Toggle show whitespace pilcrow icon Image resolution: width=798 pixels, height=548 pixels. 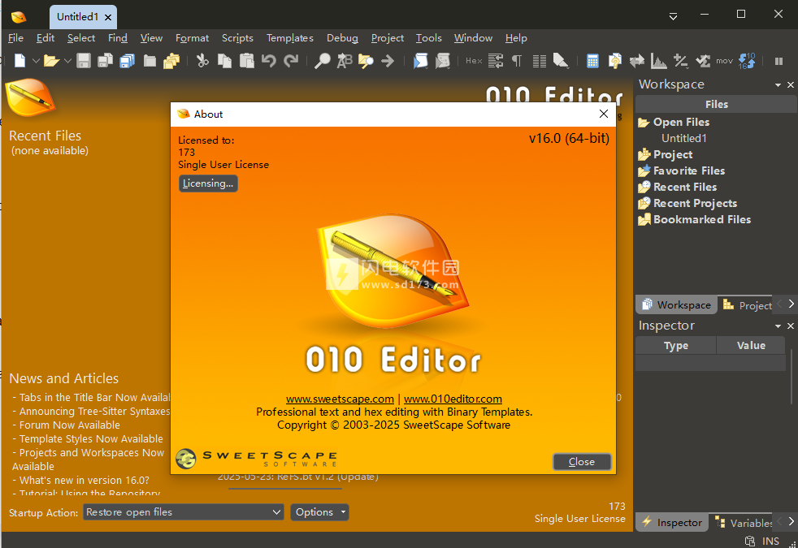point(517,61)
